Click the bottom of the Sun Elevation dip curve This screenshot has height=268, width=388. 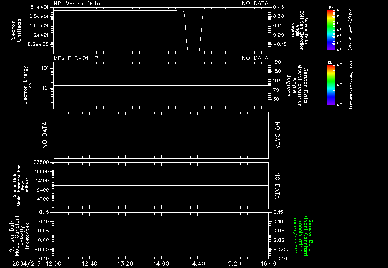tap(194, 53)
